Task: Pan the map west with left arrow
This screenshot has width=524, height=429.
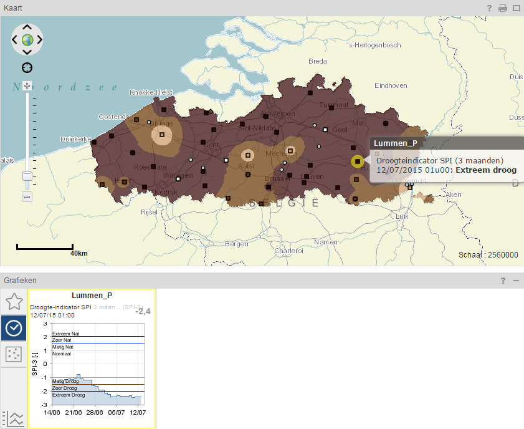Action: pos(14,40)
